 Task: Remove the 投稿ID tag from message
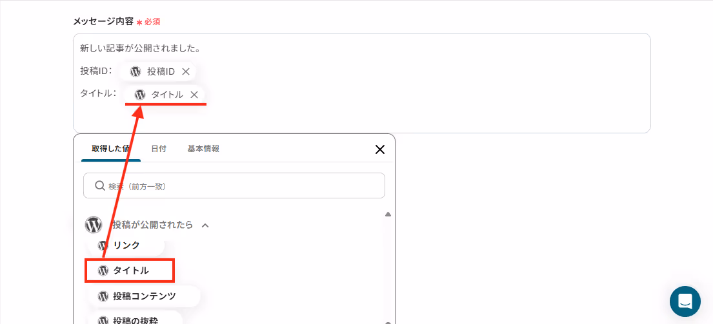tap(186, 71)
